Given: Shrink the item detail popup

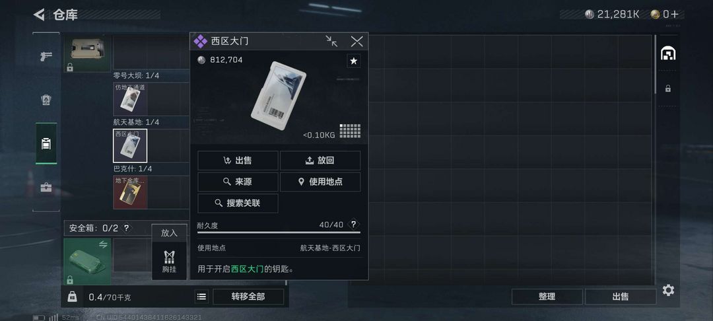Looking at the screenshot, I should point(331,42).
